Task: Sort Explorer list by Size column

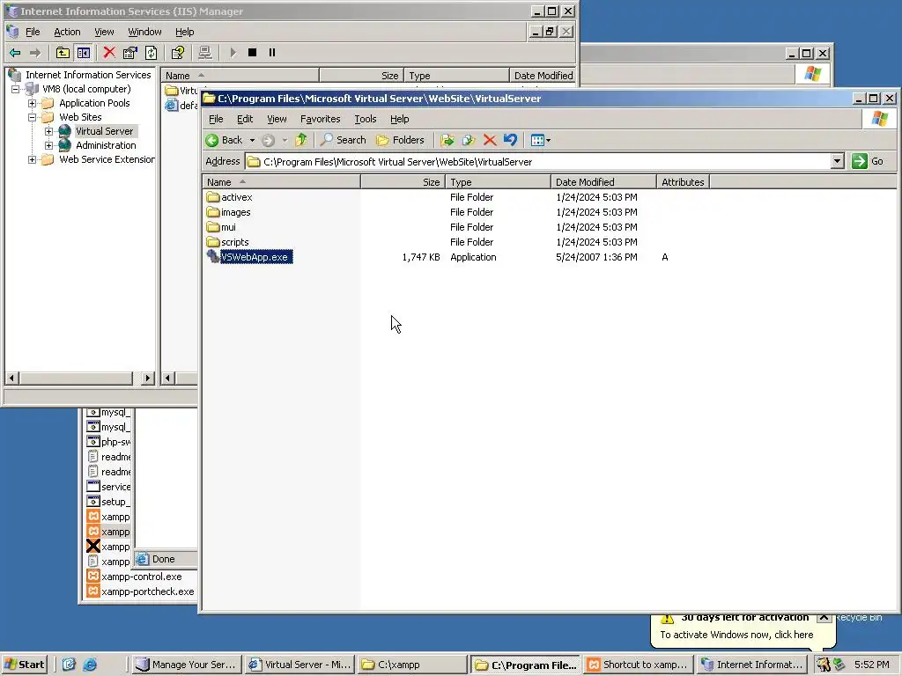Action: pyautogui.click(x=403, y=182)
